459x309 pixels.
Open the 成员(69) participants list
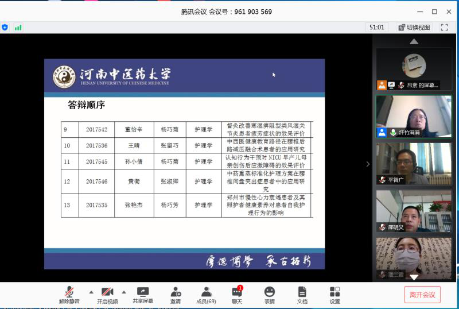(206, 295)
